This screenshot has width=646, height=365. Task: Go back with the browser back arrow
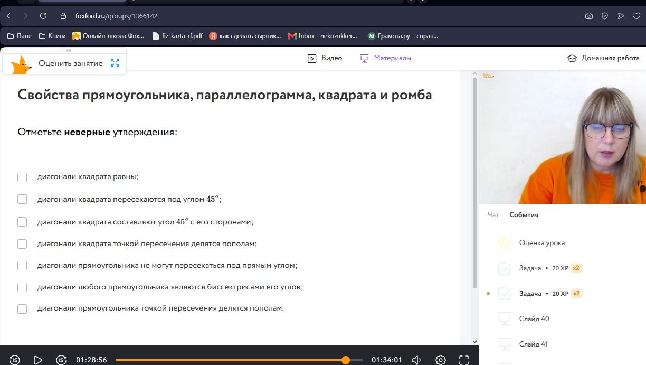click(x=9, y=16)
